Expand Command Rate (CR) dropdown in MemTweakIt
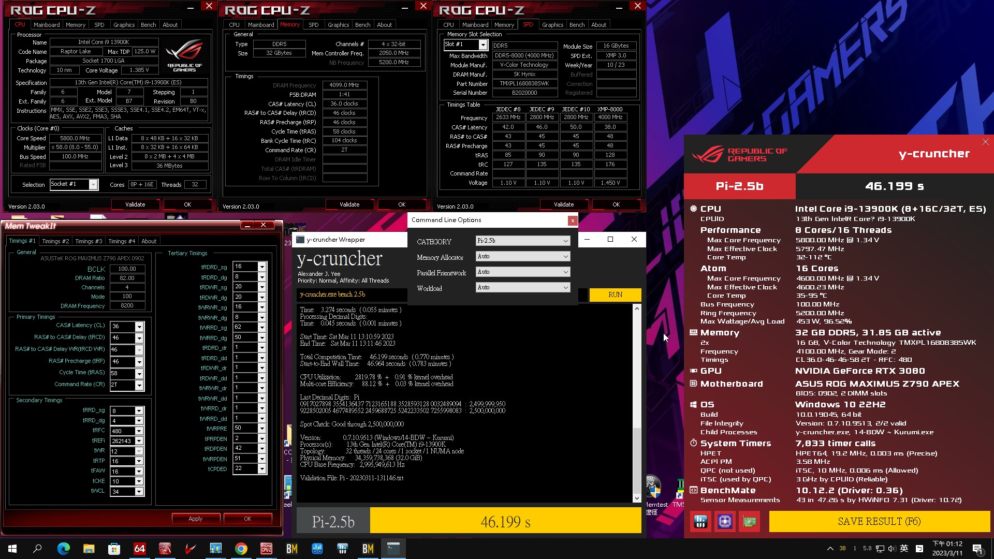Image resolution: width=994 pixels, height=559 pixels. tap(139, 385)
